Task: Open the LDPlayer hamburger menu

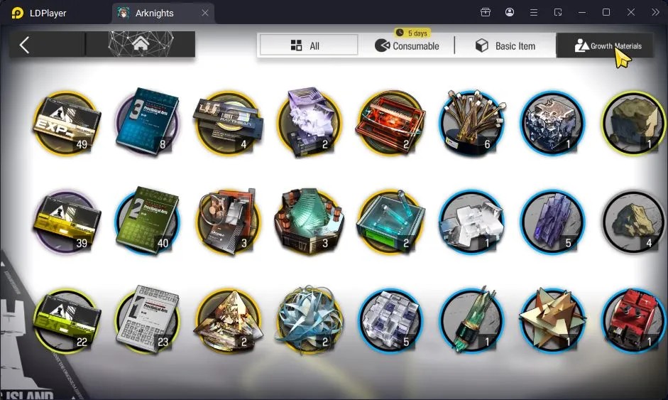Action: pos(533,12)
